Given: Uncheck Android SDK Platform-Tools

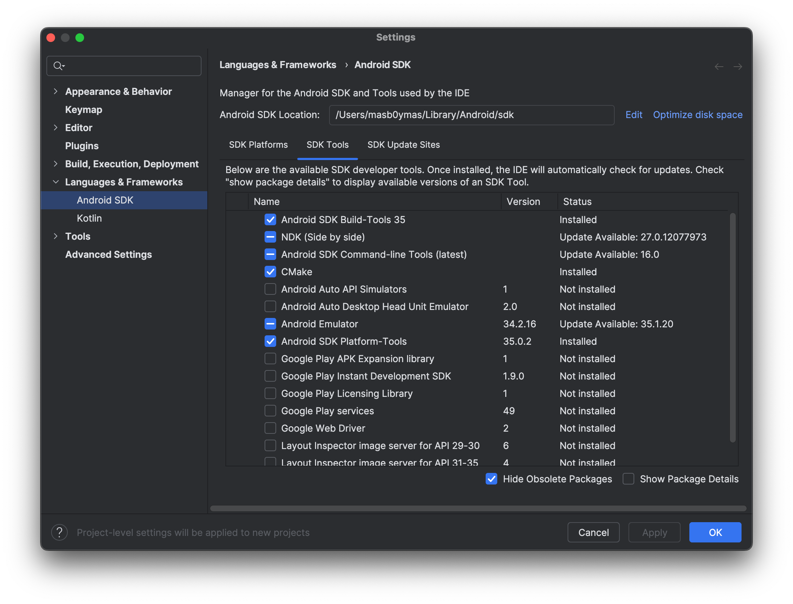Looking at the screenshot, I should tap(270, 341).
